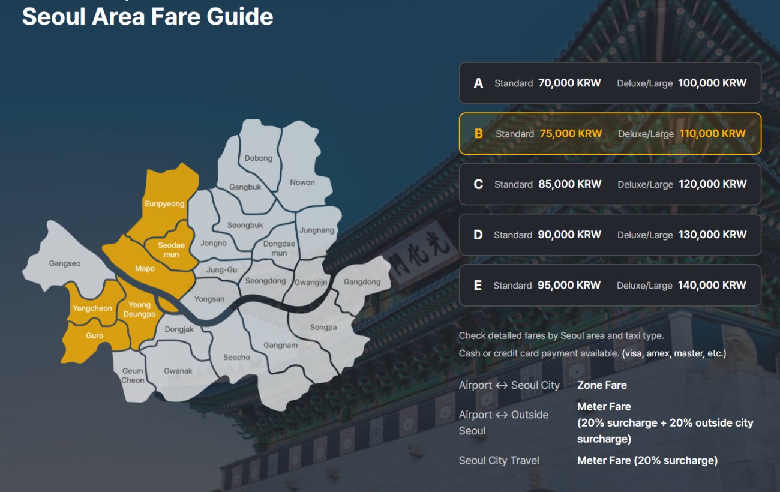Click Geum Cheon district on map
Image resolution: width=780 pixels, height=492 pixels.
pyautogui.click(x=133, y=376)
